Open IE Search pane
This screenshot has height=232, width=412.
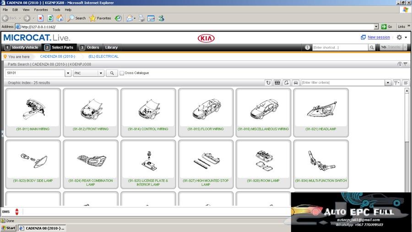76,18
